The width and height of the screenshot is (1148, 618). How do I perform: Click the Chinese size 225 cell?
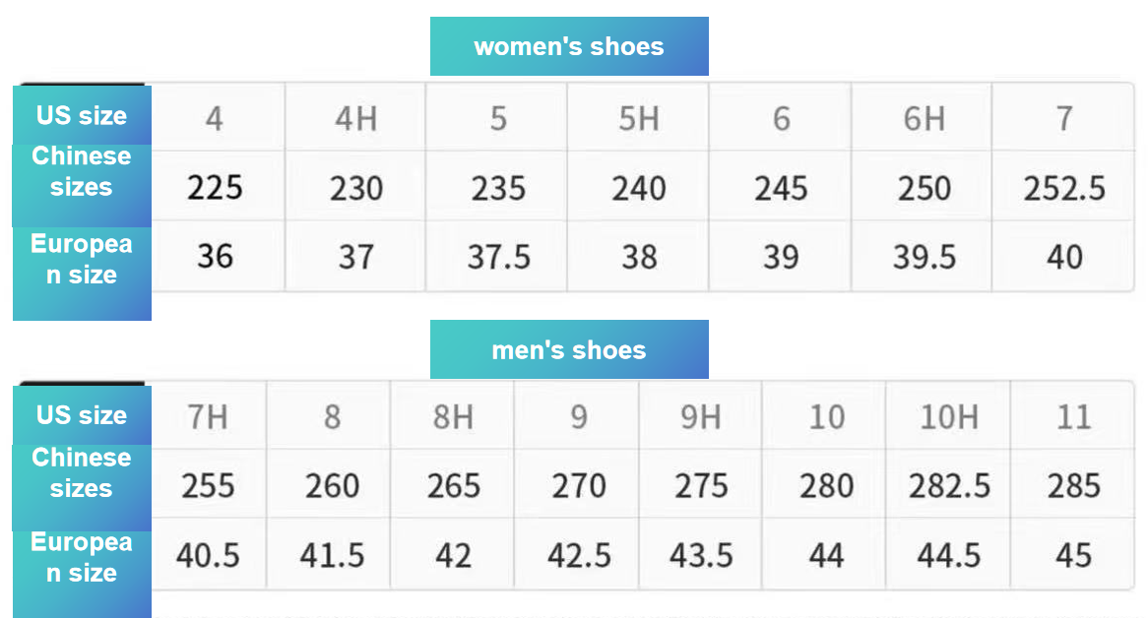[x=215, y=187]
